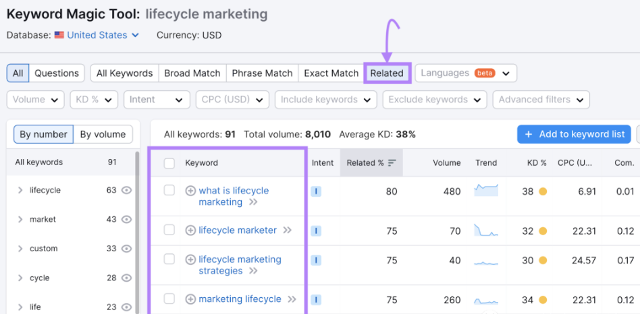The height and width of the screenshot is (314, 640).
Task: Select the Broad Match tab
Action: tap(192, 73)
